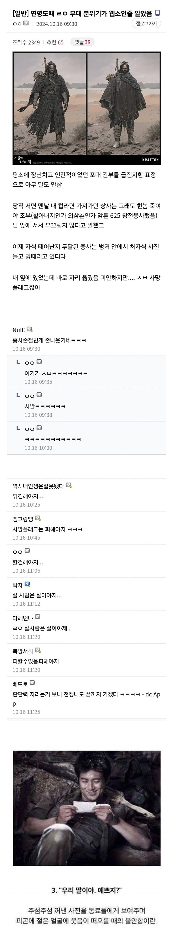Open the badge icon beside 북방서희
Screen dimensions: 173x932
pos(38,651)
